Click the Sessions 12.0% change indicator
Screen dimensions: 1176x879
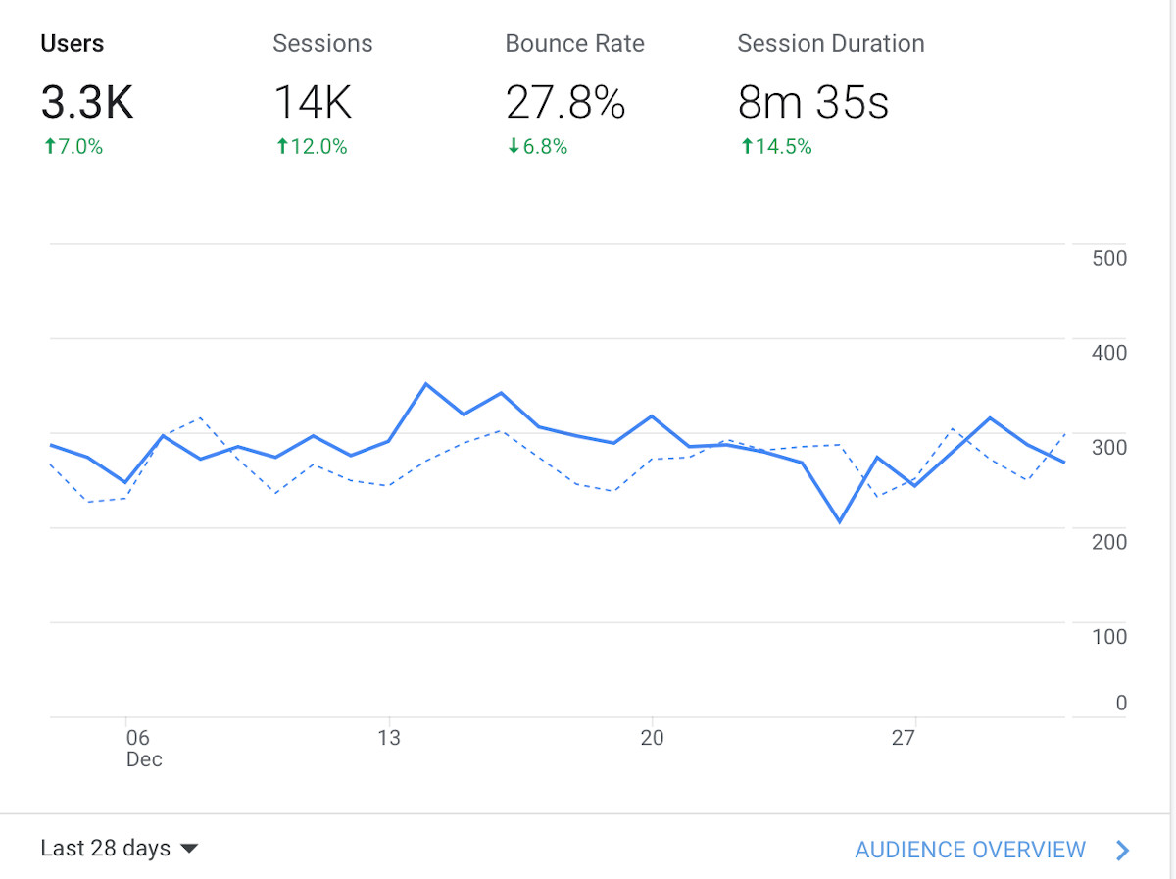point(311,147)
